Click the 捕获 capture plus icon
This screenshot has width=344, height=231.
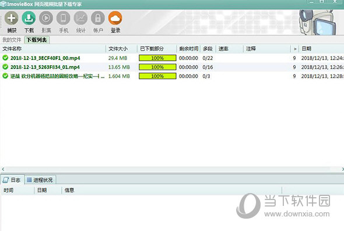click(x=12, y=18)
